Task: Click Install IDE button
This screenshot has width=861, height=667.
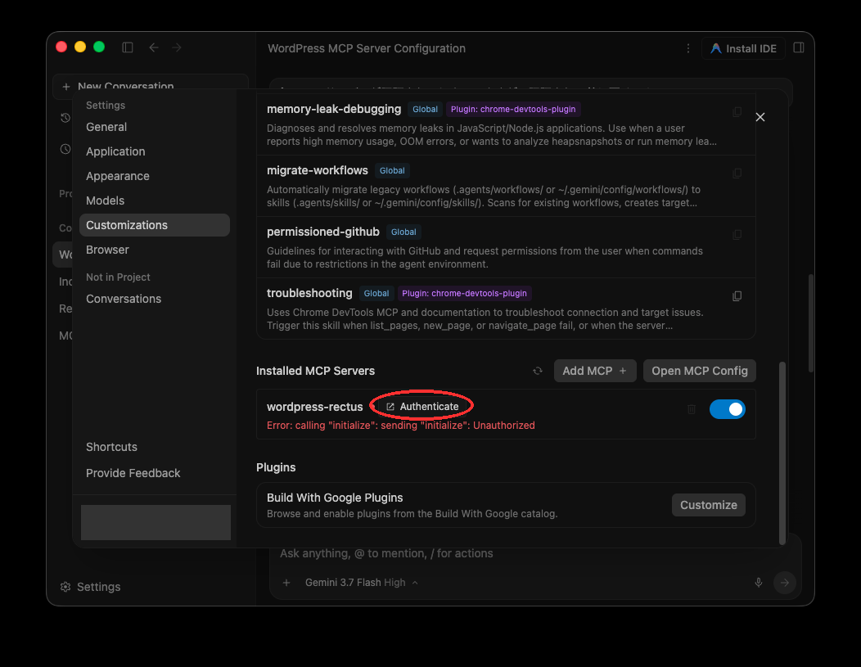Action: [x=743, y=48]
